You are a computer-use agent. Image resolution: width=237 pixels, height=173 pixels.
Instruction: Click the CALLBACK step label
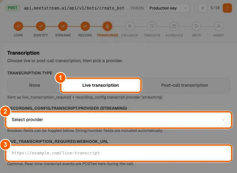(x=130, y=35)
